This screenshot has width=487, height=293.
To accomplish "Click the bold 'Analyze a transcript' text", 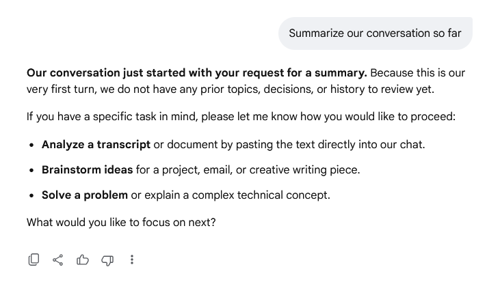I will [96, 145].
